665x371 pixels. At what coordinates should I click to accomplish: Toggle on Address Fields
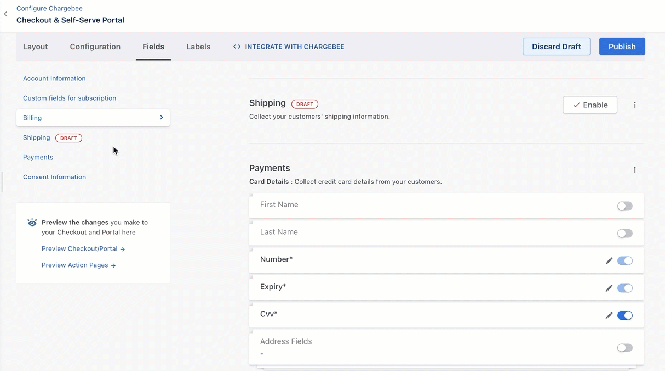coord(624,348)
